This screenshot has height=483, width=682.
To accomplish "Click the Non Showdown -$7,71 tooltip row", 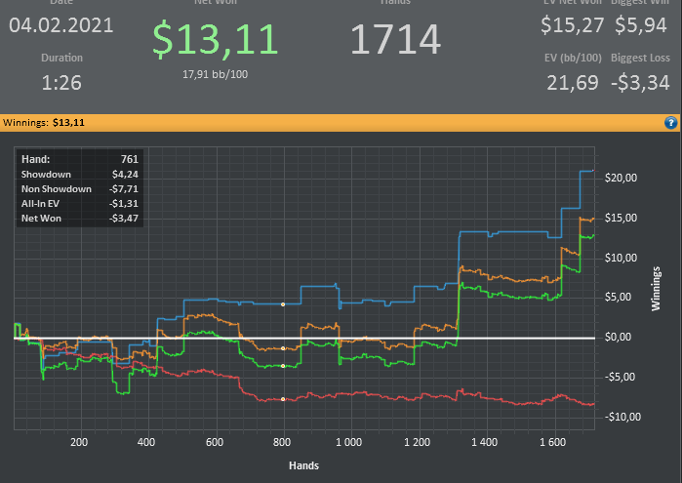I will point(80,189).
